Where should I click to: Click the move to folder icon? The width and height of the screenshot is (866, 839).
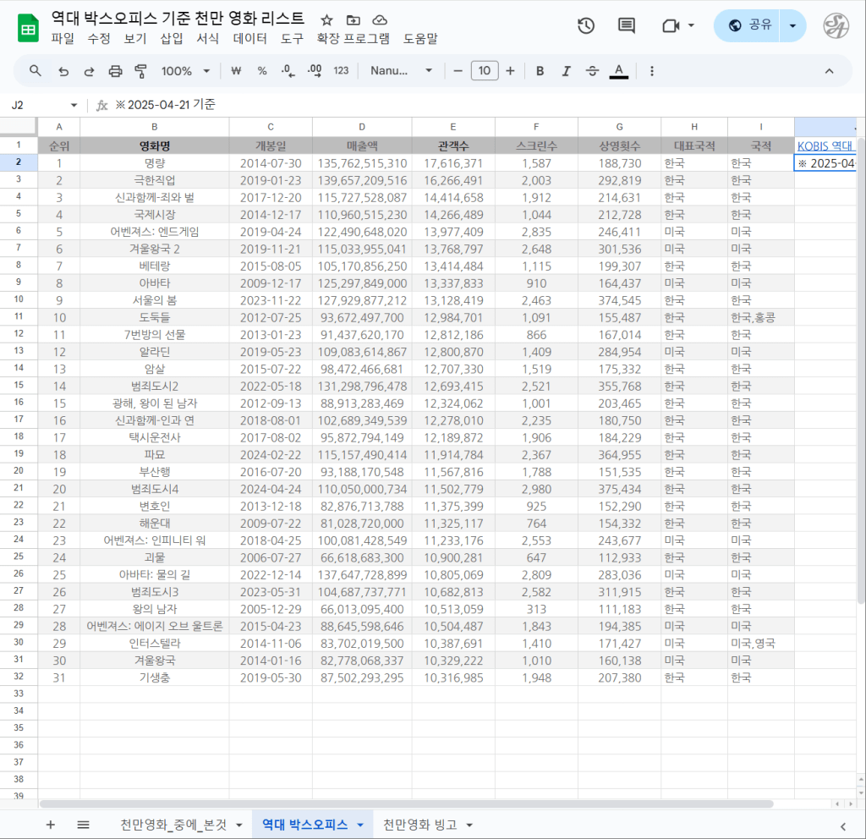[353, 19]
